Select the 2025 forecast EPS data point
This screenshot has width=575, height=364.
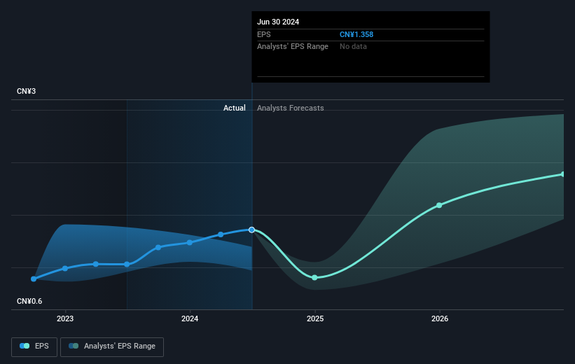click(314, 277)
